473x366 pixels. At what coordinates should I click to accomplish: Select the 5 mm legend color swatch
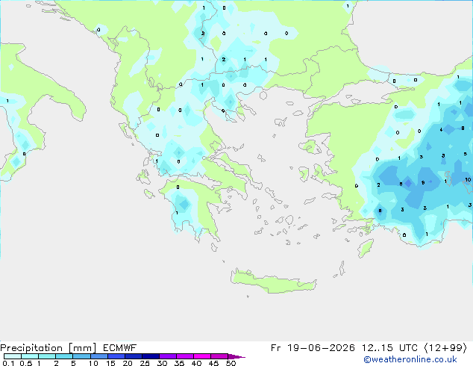tap(81, 356)
